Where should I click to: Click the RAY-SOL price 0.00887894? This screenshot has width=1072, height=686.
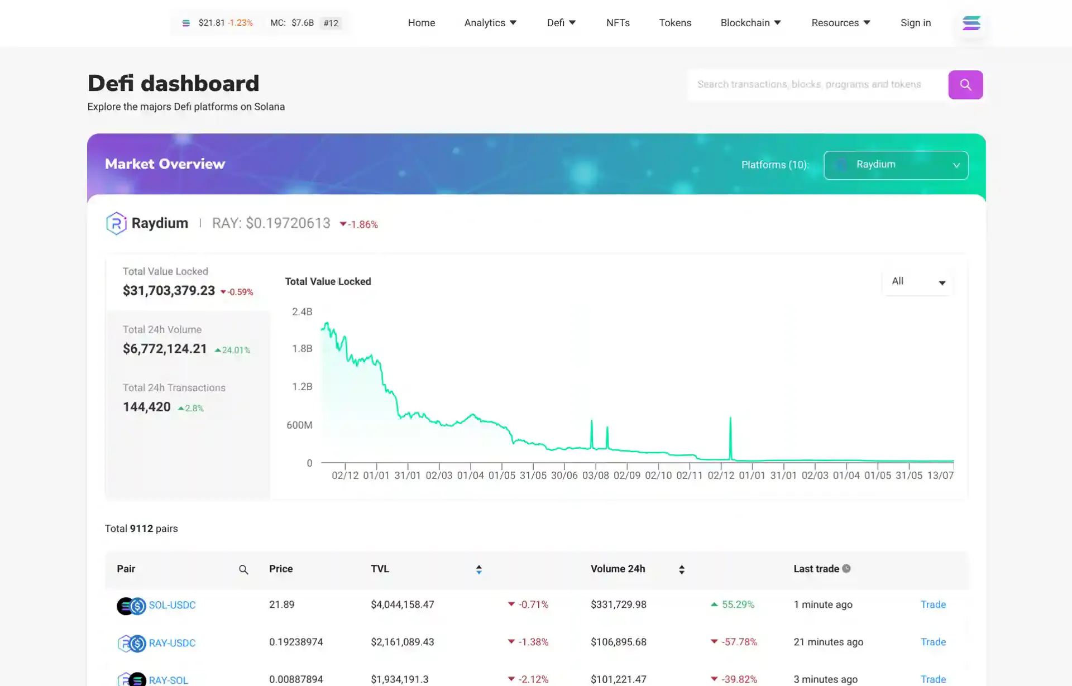[x=296, y=679]
